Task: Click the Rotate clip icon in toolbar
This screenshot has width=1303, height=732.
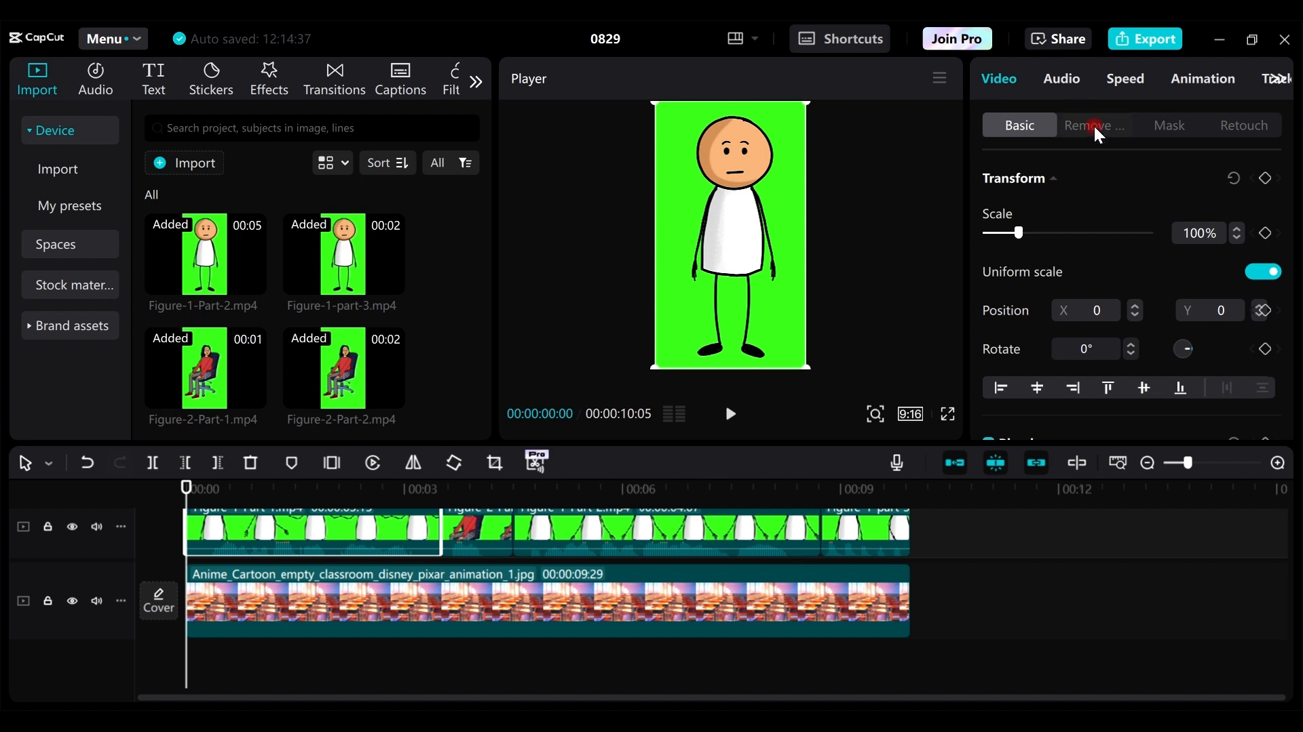Action: click(x=454, y=463)
